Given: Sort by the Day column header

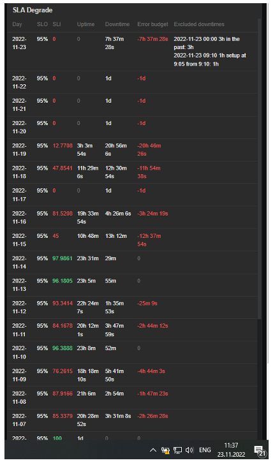Looking at the screenshot, I should tap(17, 24).
